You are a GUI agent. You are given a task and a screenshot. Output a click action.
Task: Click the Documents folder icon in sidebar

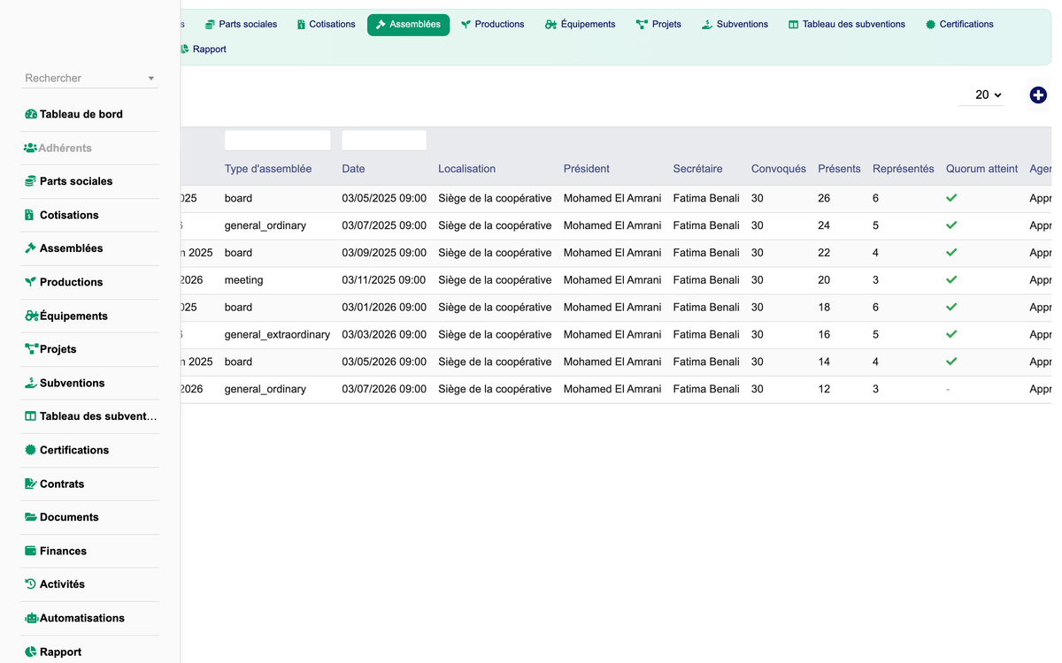[x=31, y=517]
